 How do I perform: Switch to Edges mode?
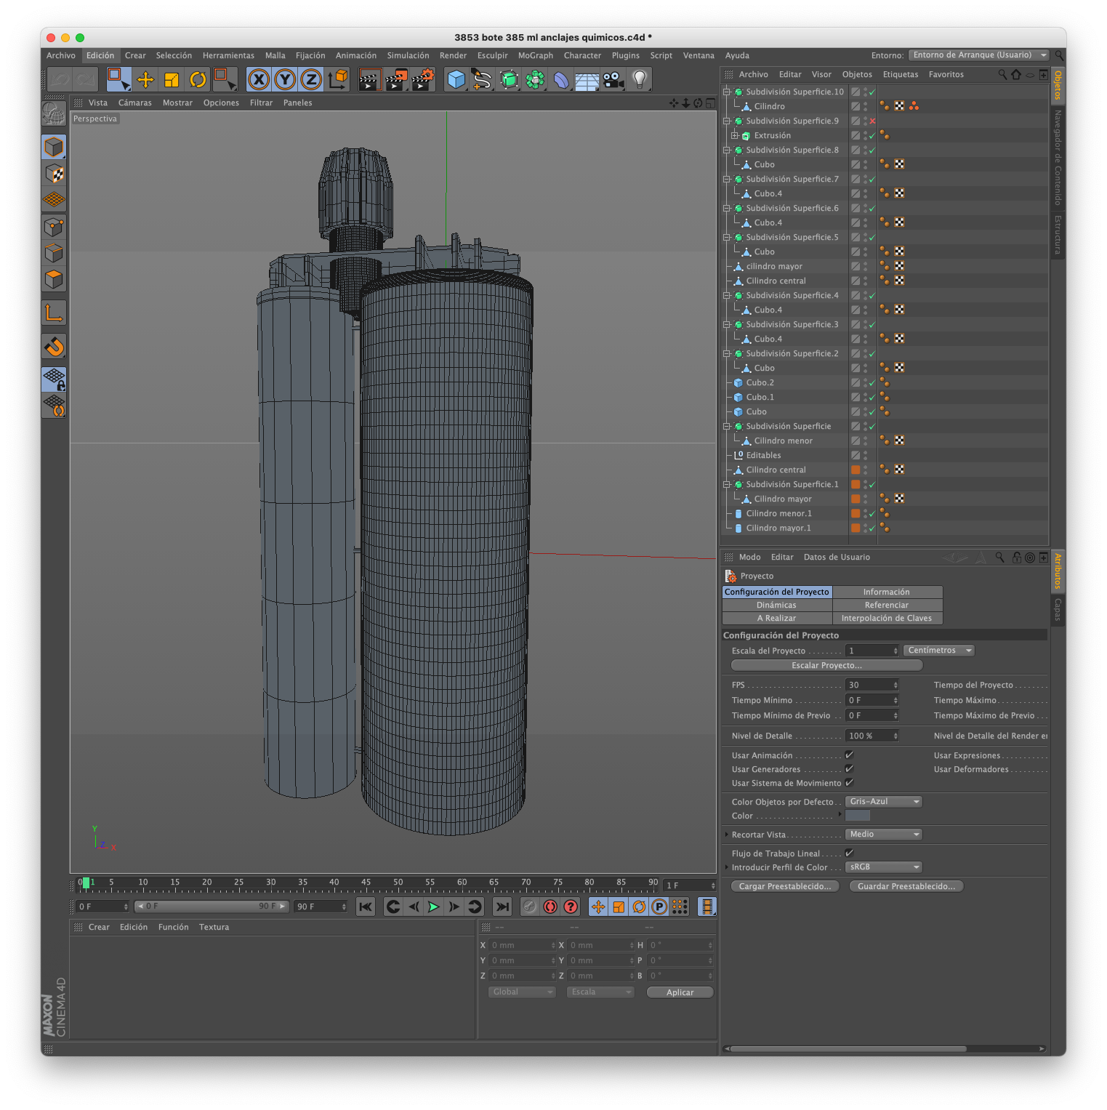tap(54, 253)
